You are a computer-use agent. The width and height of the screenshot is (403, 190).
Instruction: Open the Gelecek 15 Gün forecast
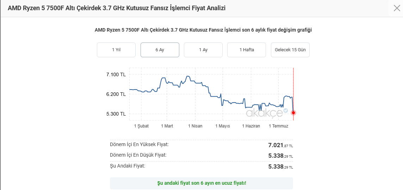tap(290, 50)
